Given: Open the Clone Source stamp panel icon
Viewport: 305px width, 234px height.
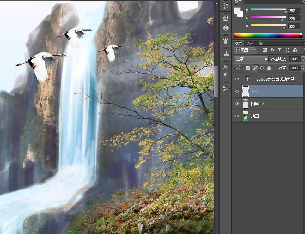Looking at the screenshot, I should tap(226, 53).
